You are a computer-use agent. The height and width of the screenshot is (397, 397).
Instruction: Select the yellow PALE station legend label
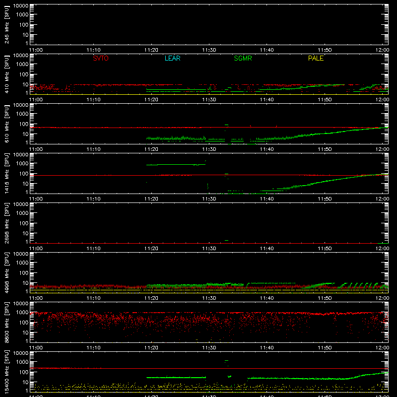(x=316, y=58)
